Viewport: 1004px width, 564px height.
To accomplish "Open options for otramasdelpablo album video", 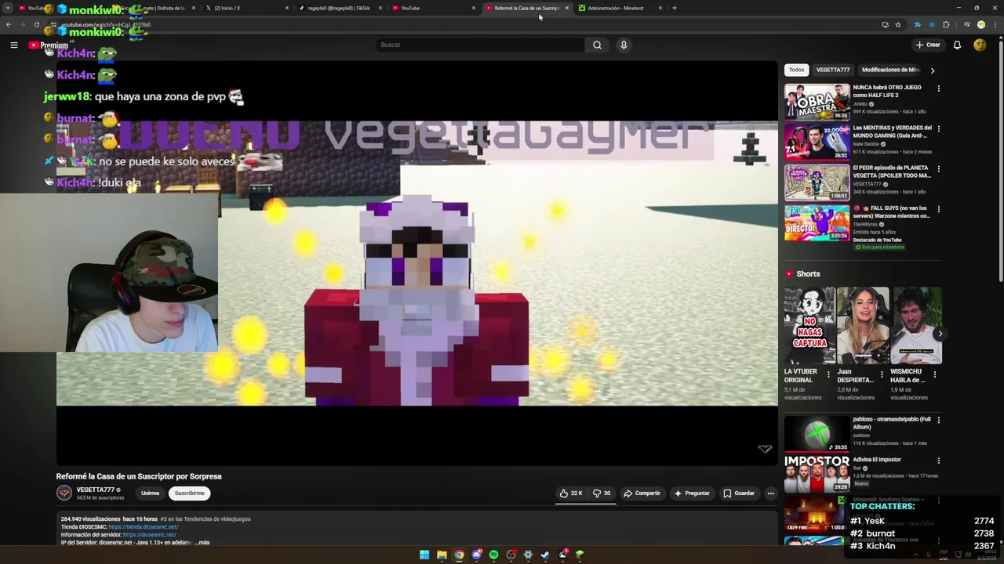I will pos(938,420).
